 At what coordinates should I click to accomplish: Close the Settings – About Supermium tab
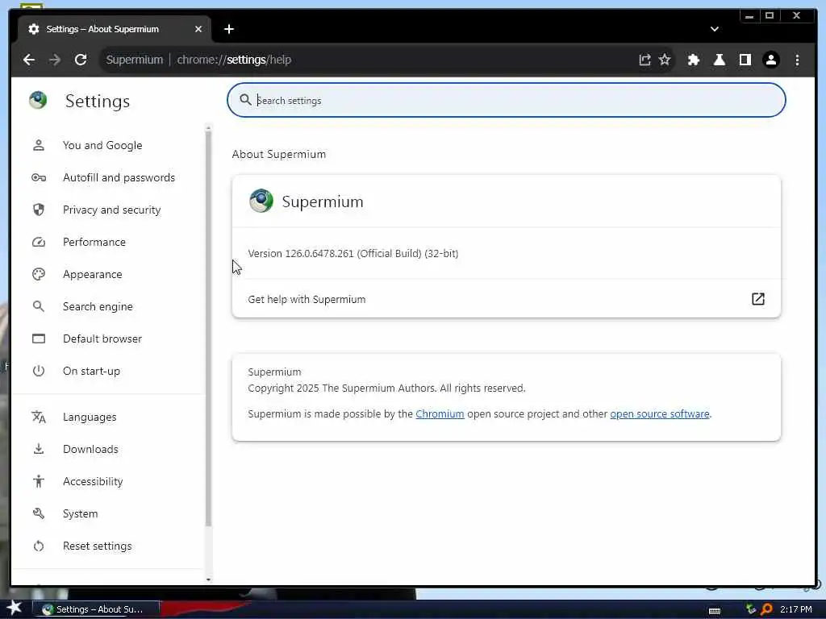click(198, 29)
